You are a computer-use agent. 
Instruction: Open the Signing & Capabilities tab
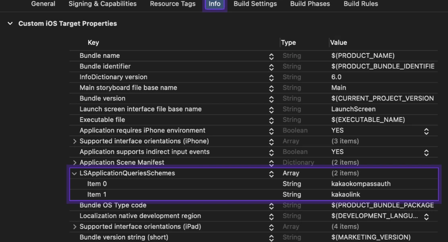[x=103, y=4]
